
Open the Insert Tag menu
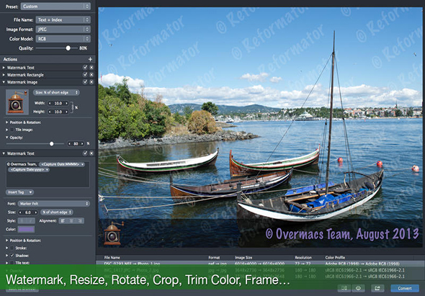(x=19, y=192)
